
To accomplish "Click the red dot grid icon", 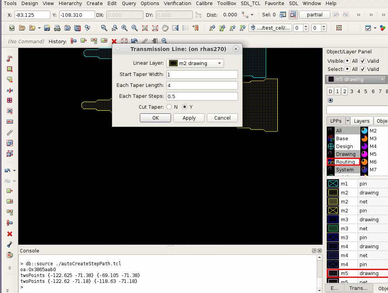I will [339, 28].
